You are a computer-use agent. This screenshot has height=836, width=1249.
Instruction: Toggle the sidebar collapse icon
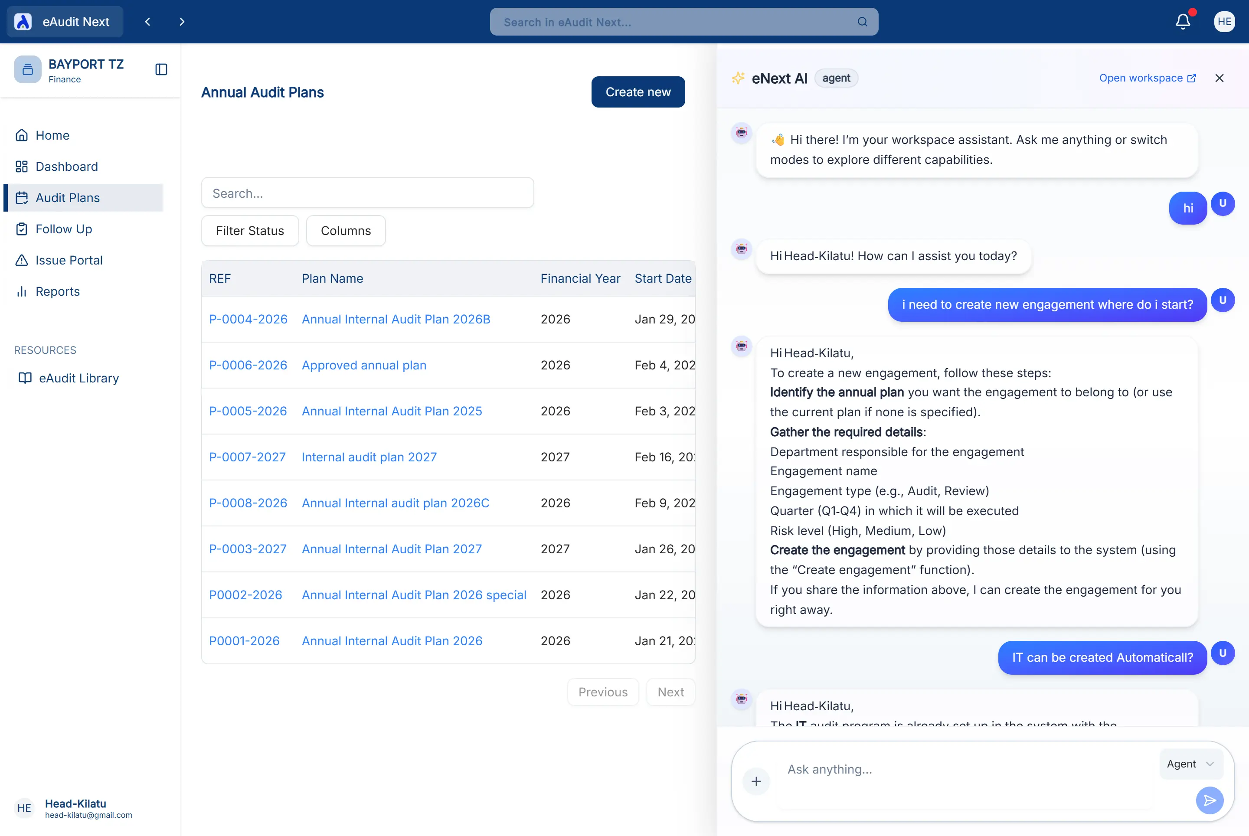click(x=161, y=69)
